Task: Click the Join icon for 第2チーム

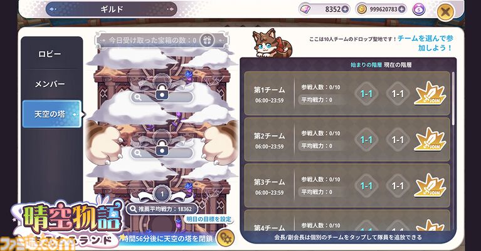Action: pyautogui.click(x=430, y=140)
